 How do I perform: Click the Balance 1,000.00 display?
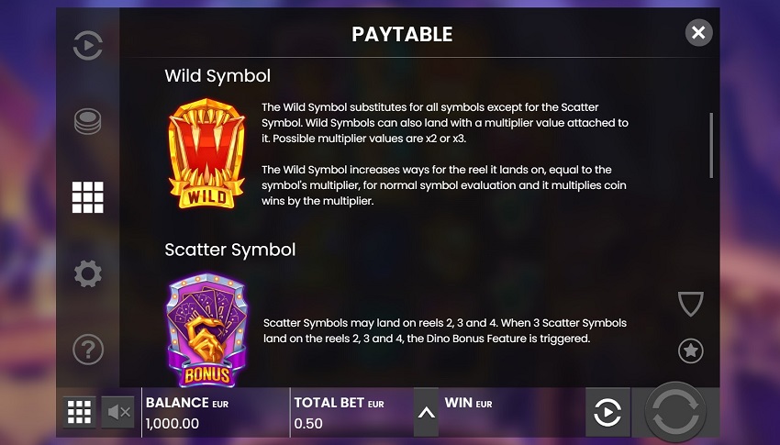coord(173,424)
